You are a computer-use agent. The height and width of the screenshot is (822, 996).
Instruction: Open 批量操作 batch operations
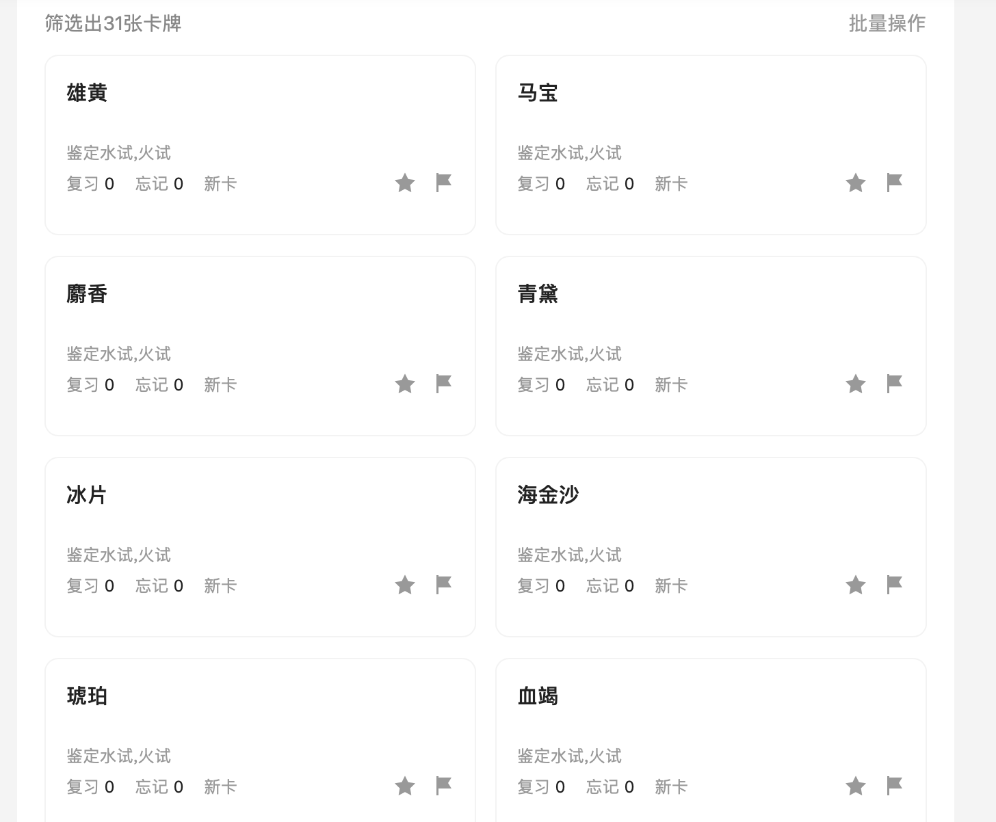click(x=887, y=24)
